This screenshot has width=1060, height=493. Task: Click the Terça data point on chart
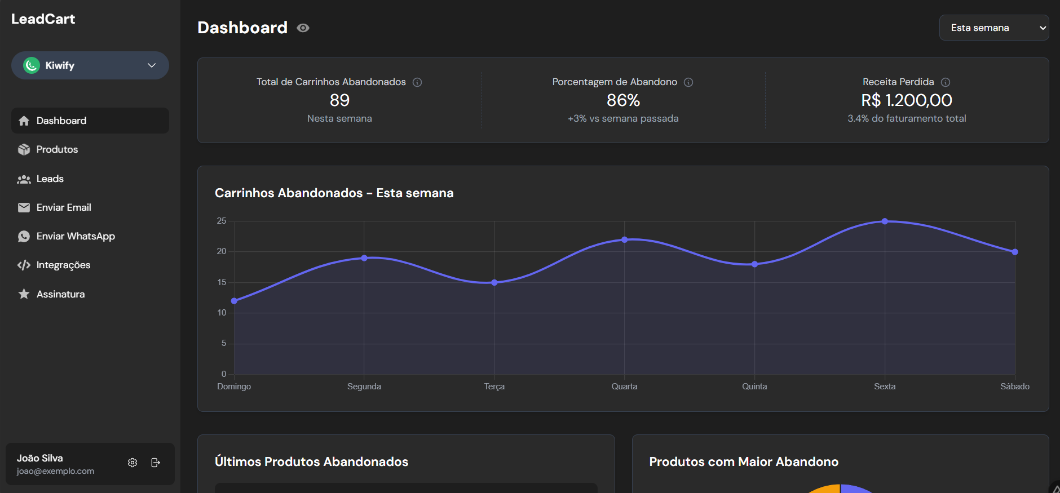click(494, 282)
